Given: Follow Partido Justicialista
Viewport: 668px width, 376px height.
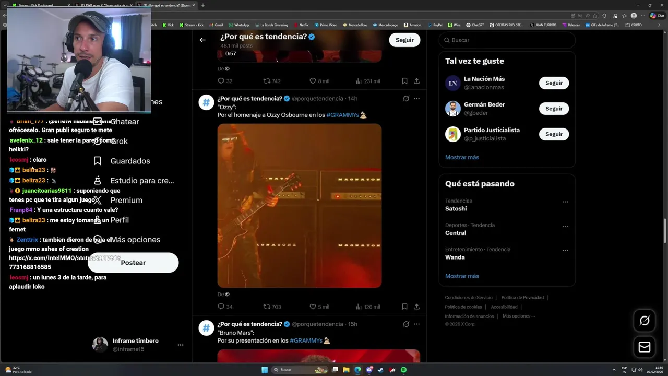Looking at the screenshot, I should 554,134.
